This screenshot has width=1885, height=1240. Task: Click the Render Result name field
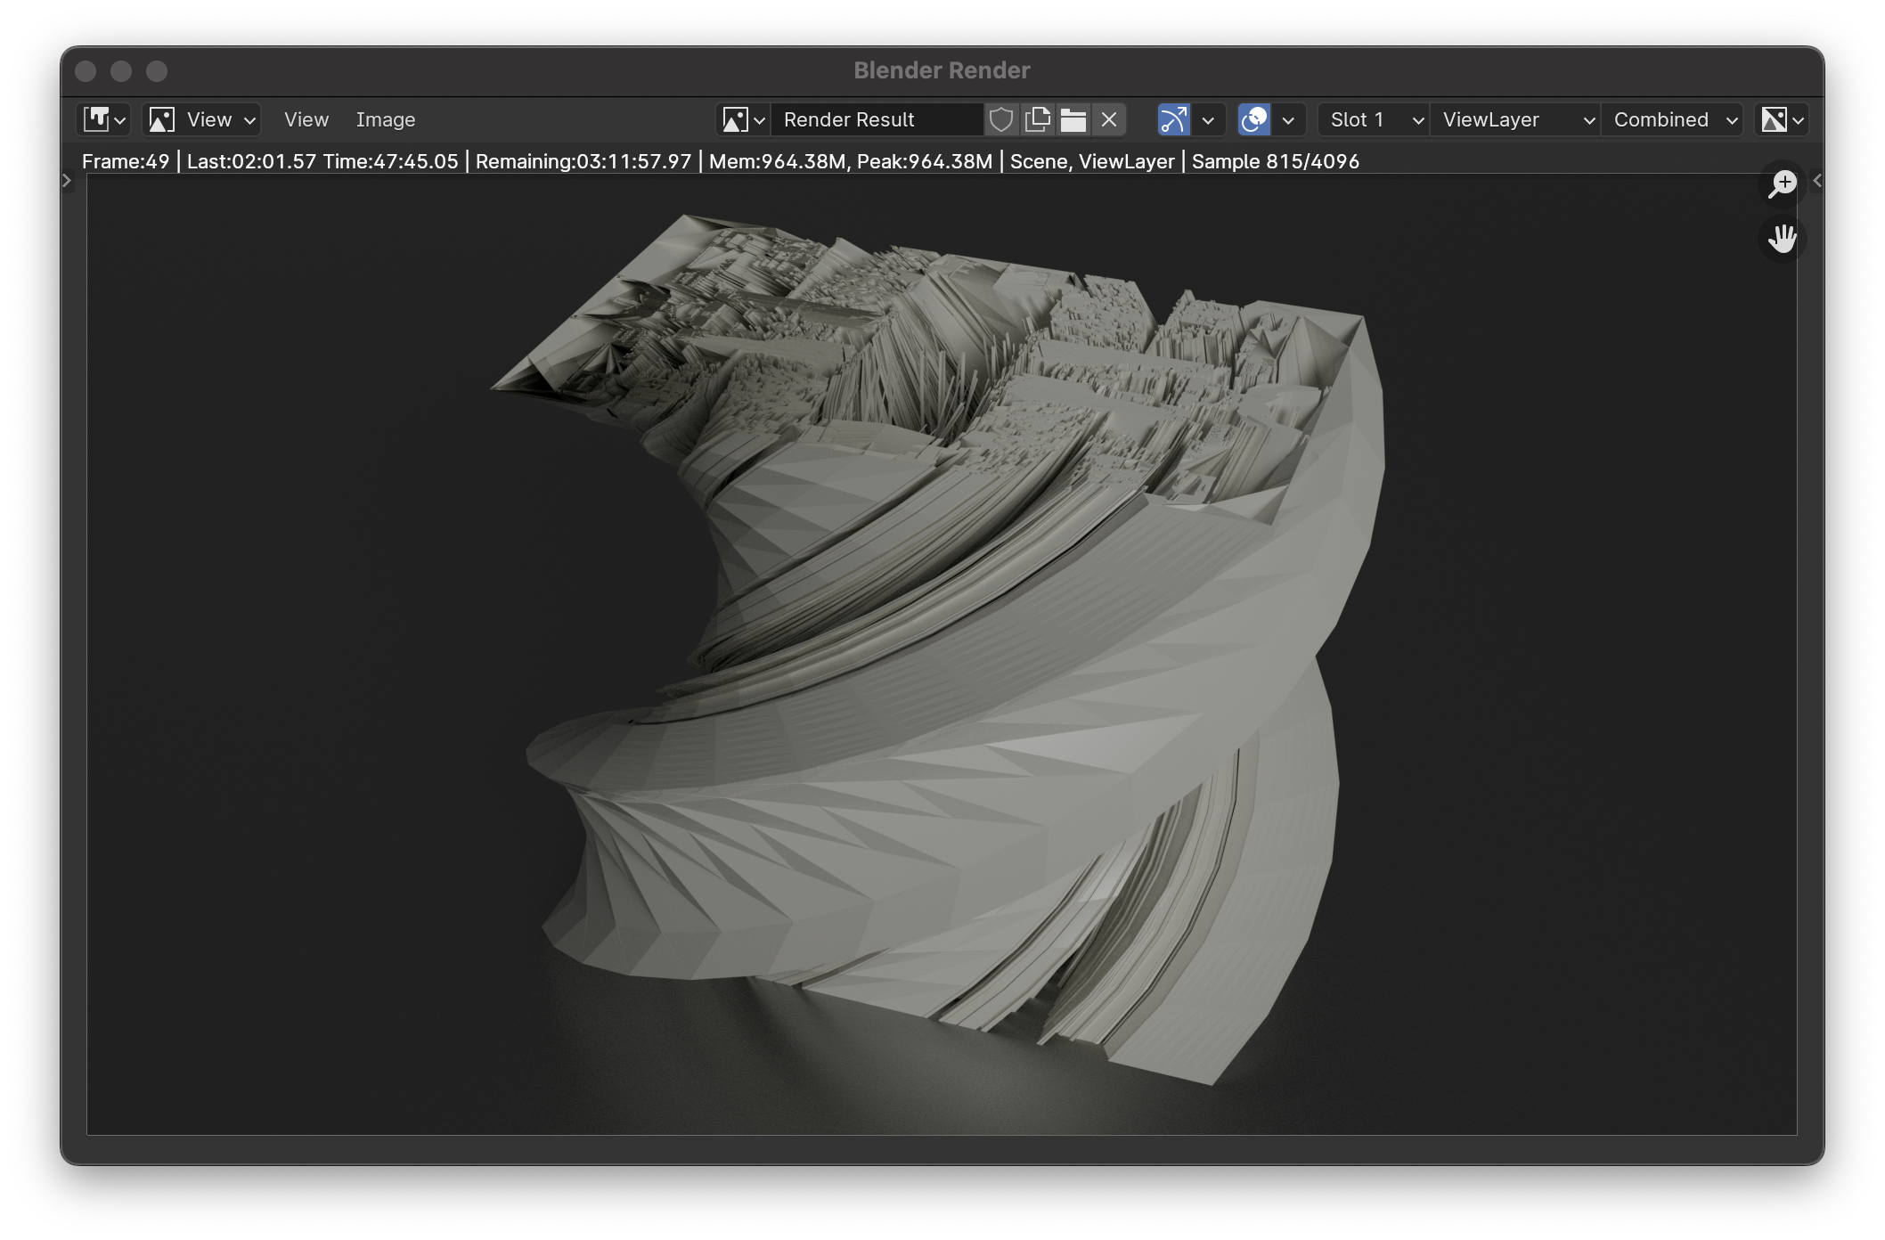tap(877, 119)
